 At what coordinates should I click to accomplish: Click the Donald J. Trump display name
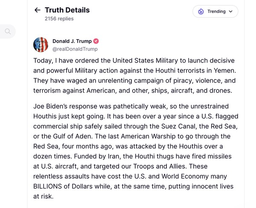72,41
